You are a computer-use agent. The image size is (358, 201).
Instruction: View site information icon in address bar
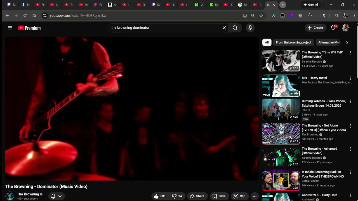45,16
